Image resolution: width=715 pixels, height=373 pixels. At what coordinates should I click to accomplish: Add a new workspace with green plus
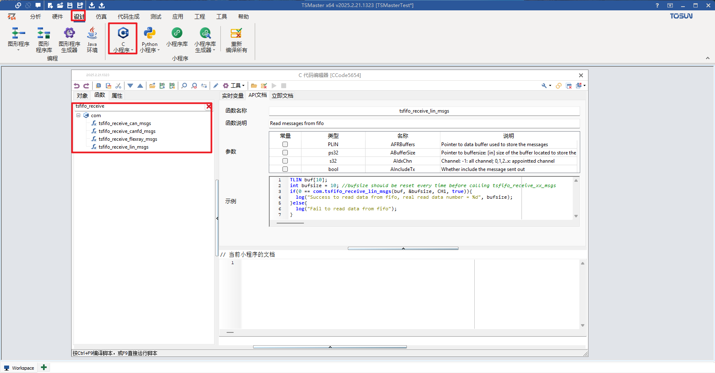(44, 367)
